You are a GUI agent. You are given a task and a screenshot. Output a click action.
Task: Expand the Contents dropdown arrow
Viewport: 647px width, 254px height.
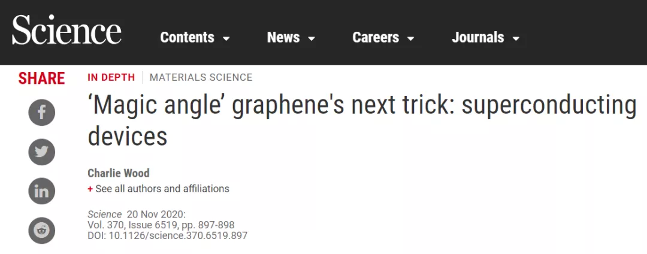[226, 39]
